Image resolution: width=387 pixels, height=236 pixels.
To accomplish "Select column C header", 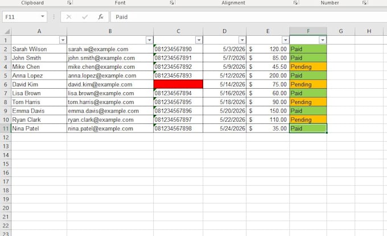I will click(178, 31).
